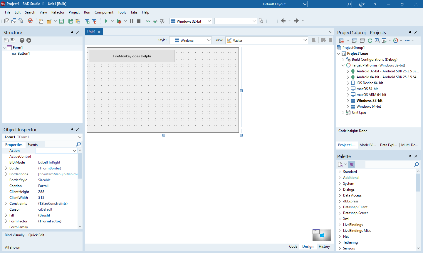The width and height of the screenshot is (423, 253).
Task: Click the View Unit toolbar icon
Action: click(7, 21)
